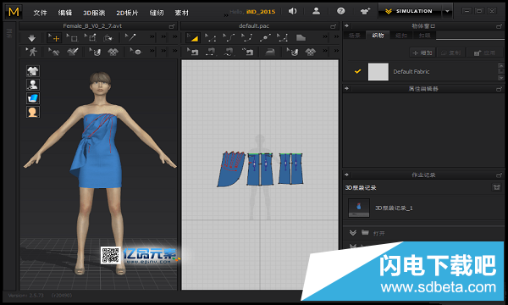Click the Default Fabric name label
Screen dimensions: 508x305
coord(411,72)
